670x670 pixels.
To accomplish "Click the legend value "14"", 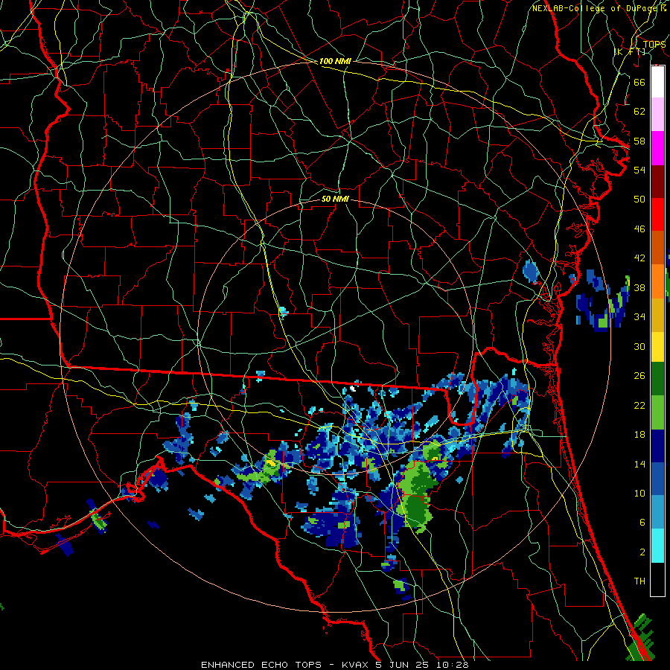I will [x=639, y=464].
